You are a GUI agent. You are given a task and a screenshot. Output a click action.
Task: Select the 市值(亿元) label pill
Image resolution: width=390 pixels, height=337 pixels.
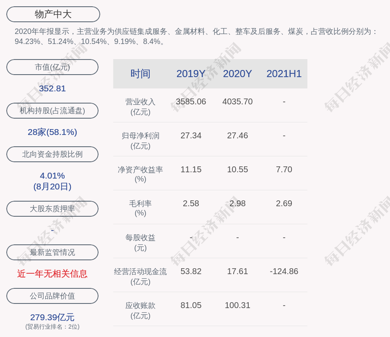point(52,67)
